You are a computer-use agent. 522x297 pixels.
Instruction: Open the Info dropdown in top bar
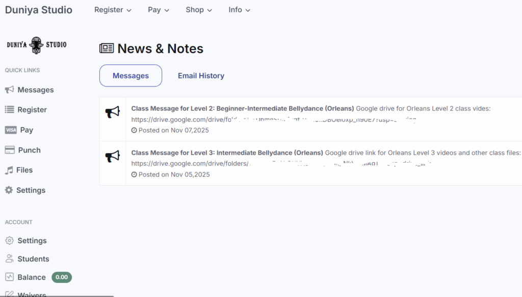(x=239, y=10)
